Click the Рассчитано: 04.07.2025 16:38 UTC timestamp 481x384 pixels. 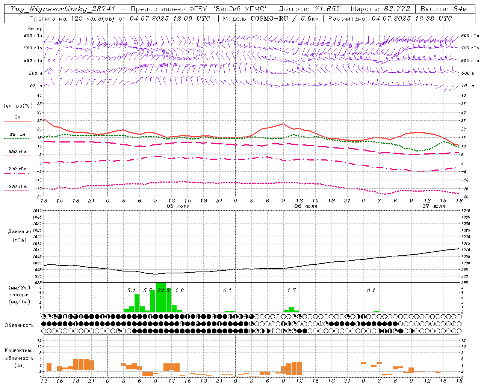pyautogui.click(x=390, y=18)
